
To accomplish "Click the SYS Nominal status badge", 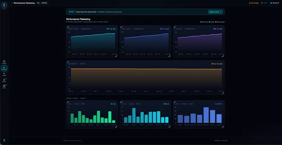I will point(42,3).
